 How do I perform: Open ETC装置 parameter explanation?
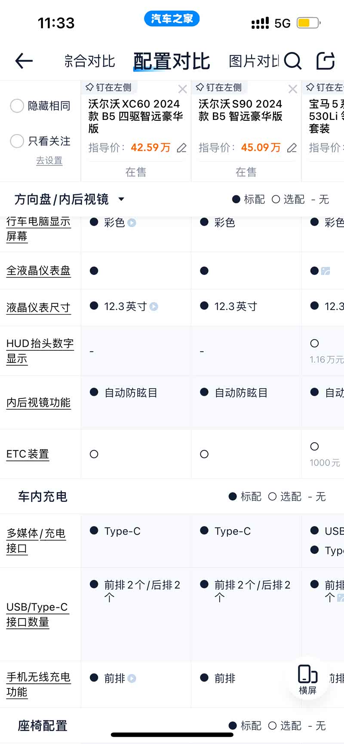pyautogui.click(x=28, y=454)
